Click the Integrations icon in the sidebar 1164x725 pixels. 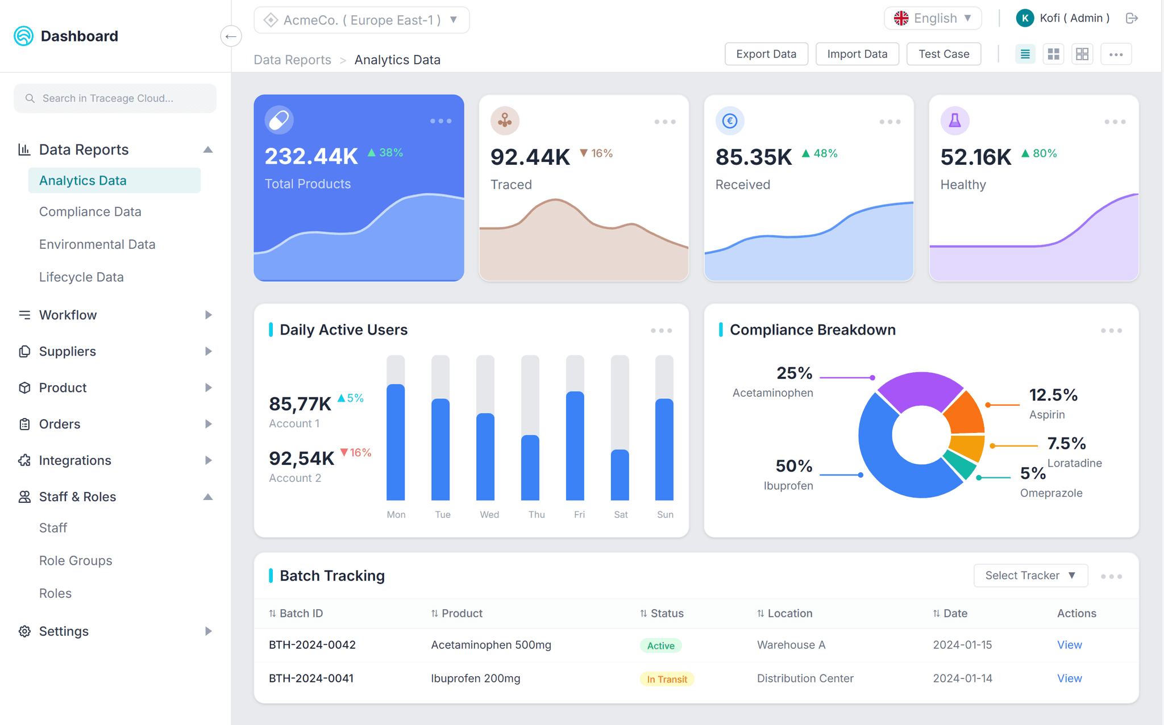pos(24,460)
